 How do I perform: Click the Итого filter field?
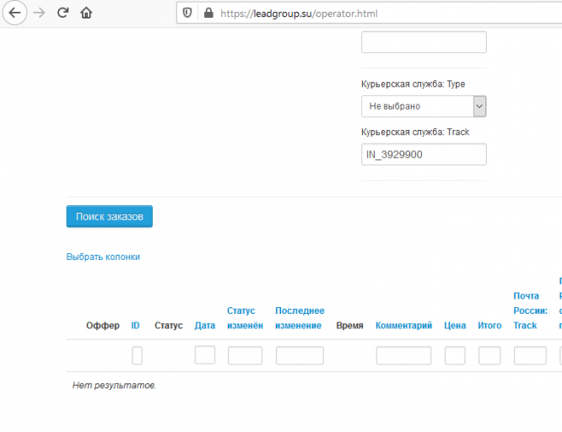tap(489, 355)
